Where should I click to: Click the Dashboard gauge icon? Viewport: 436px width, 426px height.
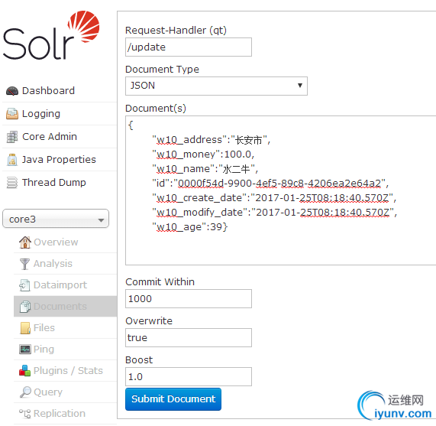(x=12, y=91)
